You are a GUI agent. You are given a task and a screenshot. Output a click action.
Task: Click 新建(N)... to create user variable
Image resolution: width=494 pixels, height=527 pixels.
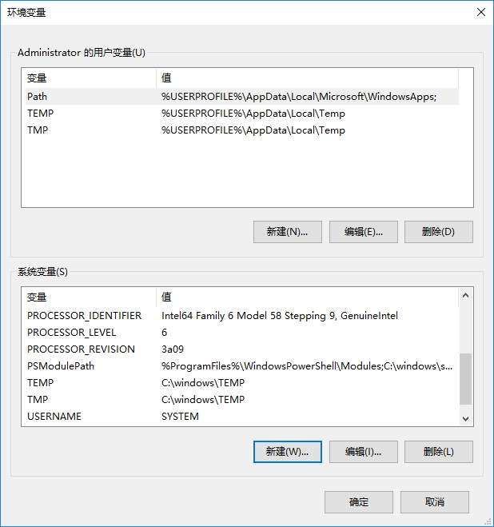coord(287,232)
